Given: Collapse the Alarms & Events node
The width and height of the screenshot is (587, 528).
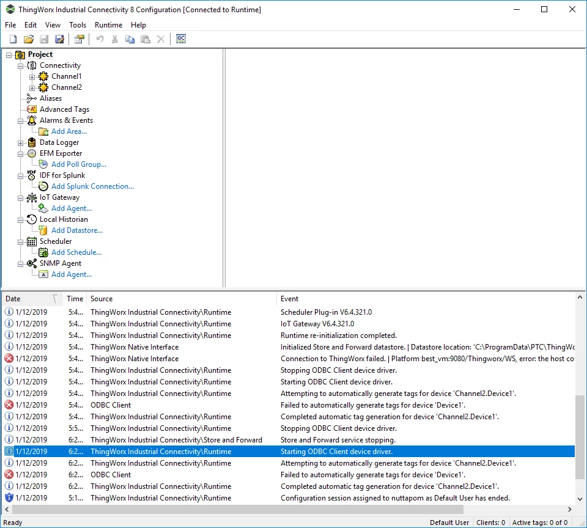Looking at the screenshot, I should click(21, 121).
